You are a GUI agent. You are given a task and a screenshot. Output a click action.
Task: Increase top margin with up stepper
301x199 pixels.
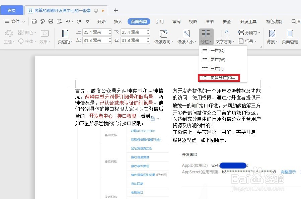pos(110,30)
